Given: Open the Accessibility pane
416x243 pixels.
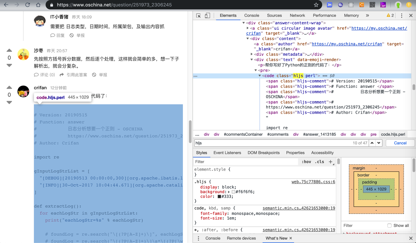Looking at the screenshot, I should [x=322, y=153].
